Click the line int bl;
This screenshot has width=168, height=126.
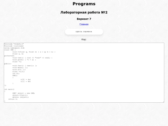click(x=16, y=74)
